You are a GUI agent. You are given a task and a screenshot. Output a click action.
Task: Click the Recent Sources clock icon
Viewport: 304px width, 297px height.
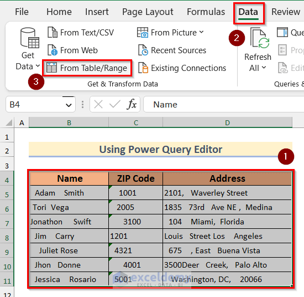coord(143,50)
